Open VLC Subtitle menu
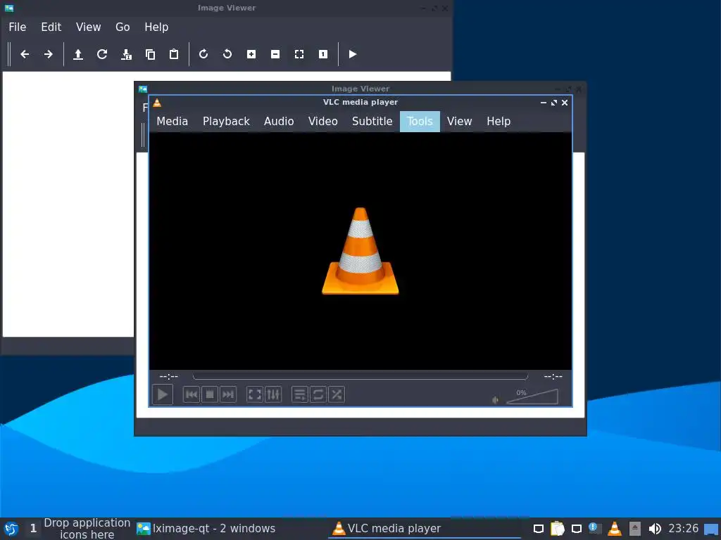The image size is (721, 540). tap(372, 121)
